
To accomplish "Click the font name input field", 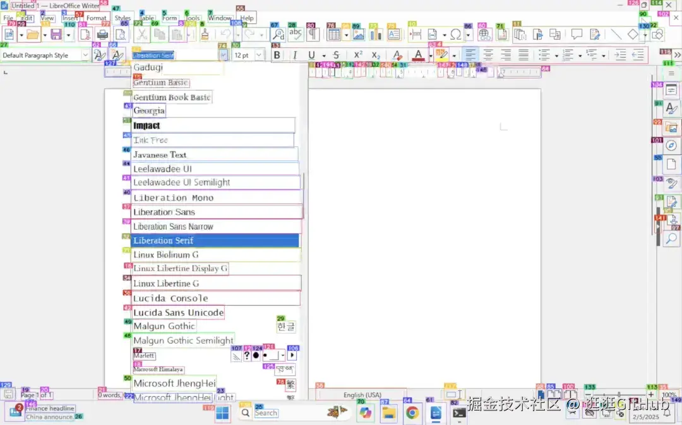I will 176,55.
